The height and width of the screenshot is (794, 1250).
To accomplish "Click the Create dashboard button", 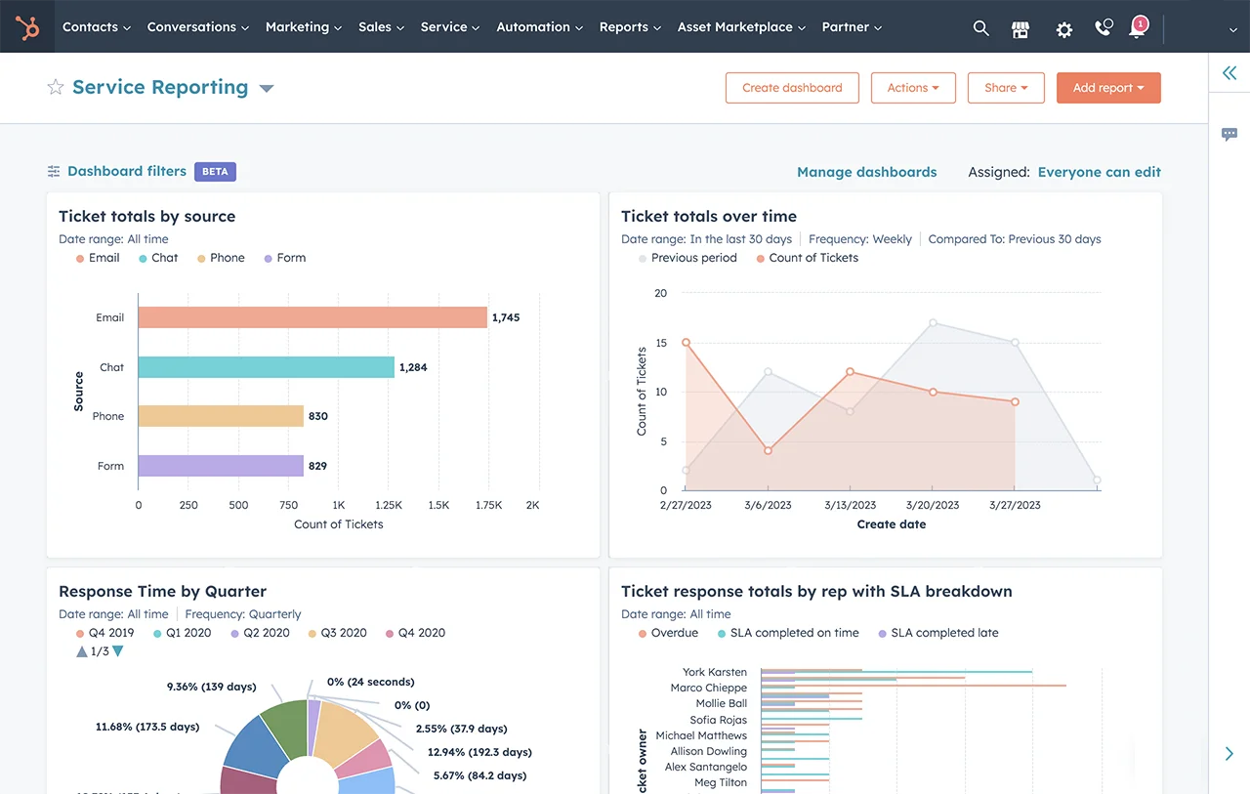I will (x=791, y=87).
